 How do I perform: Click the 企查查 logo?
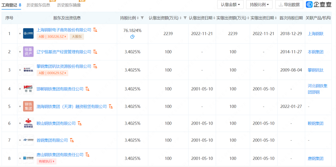(x=319, y=4)
